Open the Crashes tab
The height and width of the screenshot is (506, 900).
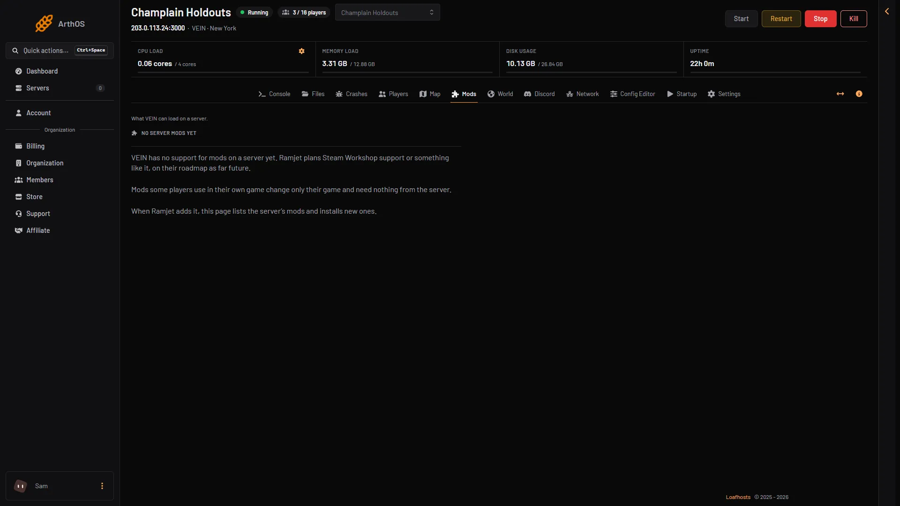tap(352, 94)
